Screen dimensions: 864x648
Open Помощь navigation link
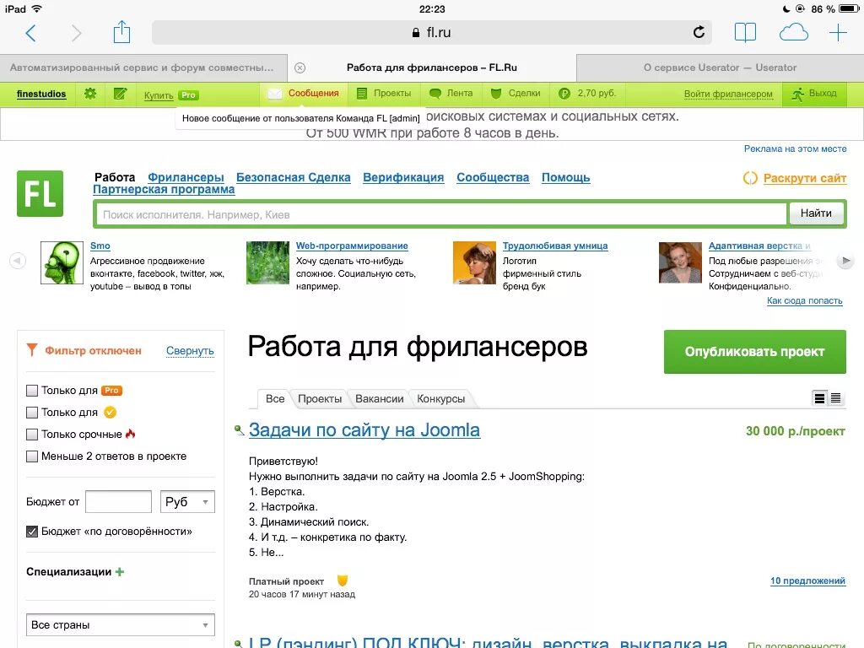click(x=566, y=177)
